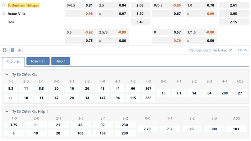Select first half 1-0 odds 3.75

tap(14, 124)
